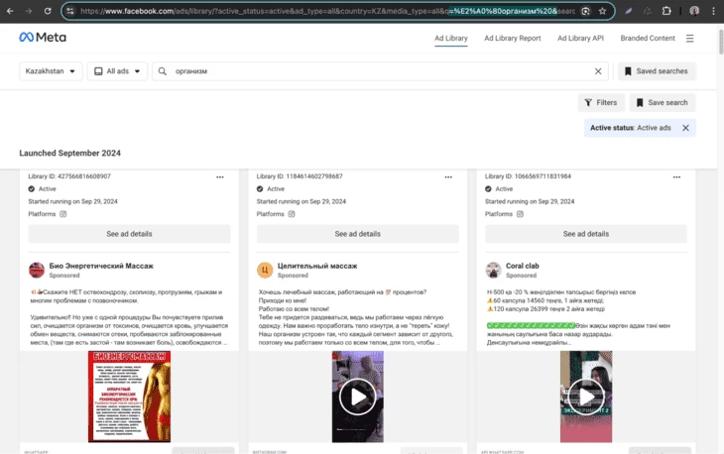Open the hamburger menu next to Branded Content
The image size is (724, 454).
(x=690, y=39)
